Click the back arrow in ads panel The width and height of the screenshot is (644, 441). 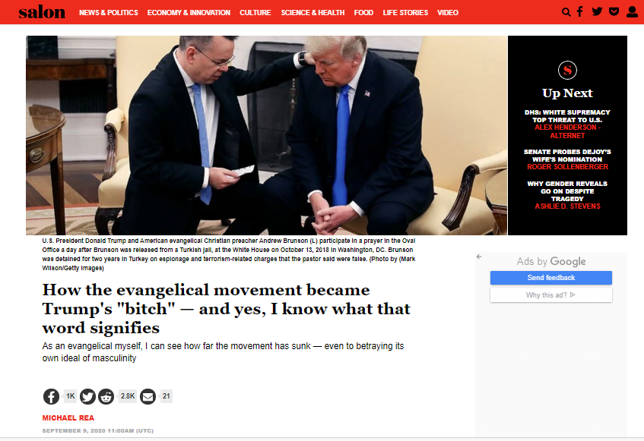[479, 257]
